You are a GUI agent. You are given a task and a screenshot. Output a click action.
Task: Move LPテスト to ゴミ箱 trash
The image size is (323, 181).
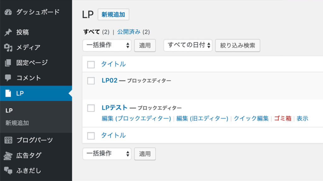283,118
